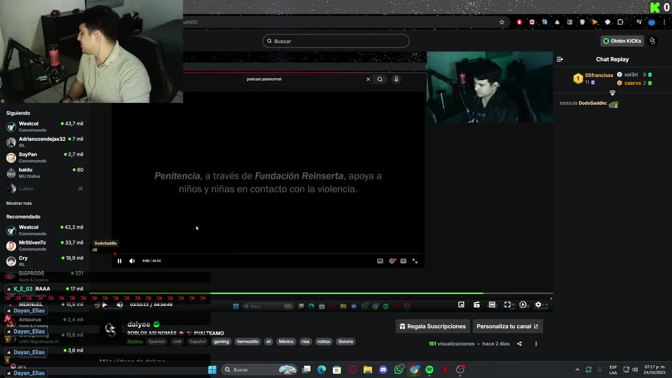This screenshot has height=378, width=672.
Task: Open Adrianozendejas32 channel in sidebar
Action: pyautogui.click(x=45, y=142)
